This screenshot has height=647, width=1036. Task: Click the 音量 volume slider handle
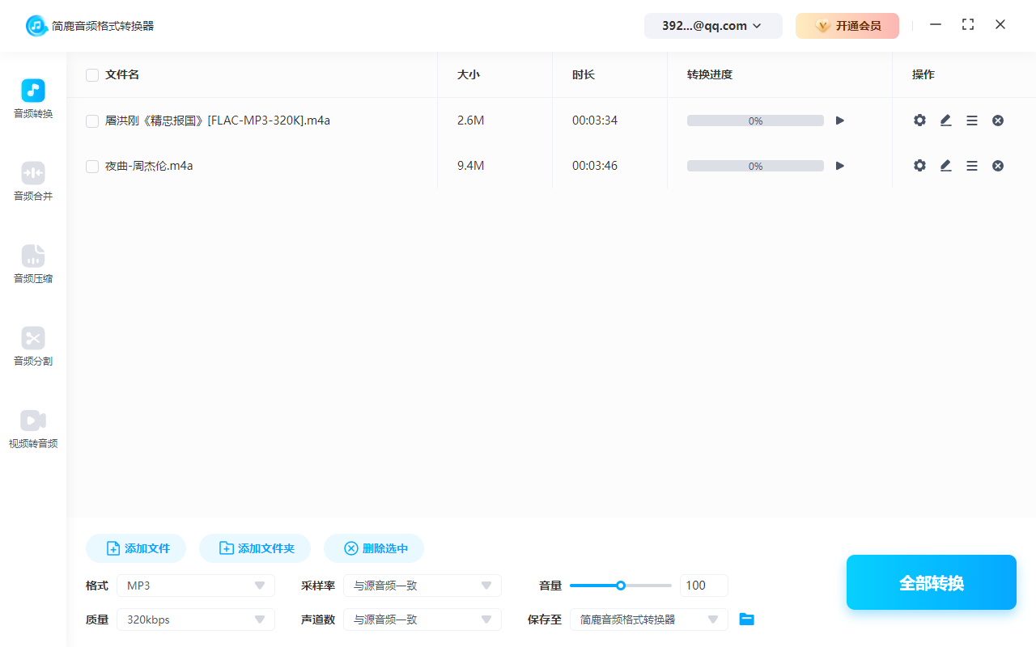pos(621,586)
